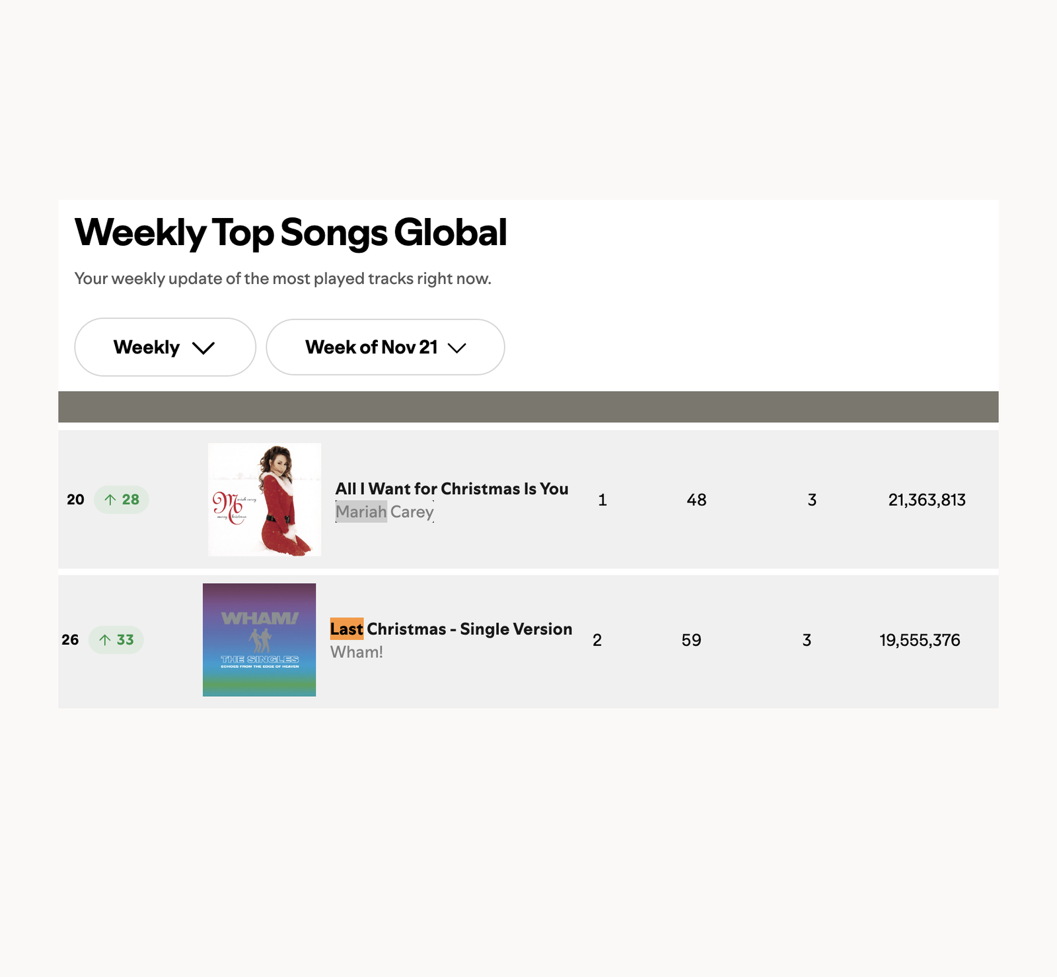Image resolution: width=1057 pixels, height=977 pixels.
Task: Open 'Last Christmas - Single Version' track
Action: tap(451, 629)
